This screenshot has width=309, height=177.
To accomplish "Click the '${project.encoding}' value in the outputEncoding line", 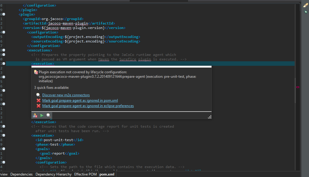I will click(85, 37).
